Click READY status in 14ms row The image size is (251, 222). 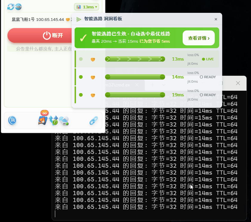point(208,77)
